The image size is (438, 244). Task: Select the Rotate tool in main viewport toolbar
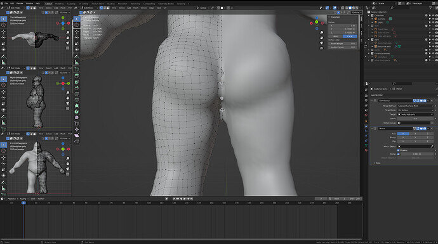coord(77,37)
